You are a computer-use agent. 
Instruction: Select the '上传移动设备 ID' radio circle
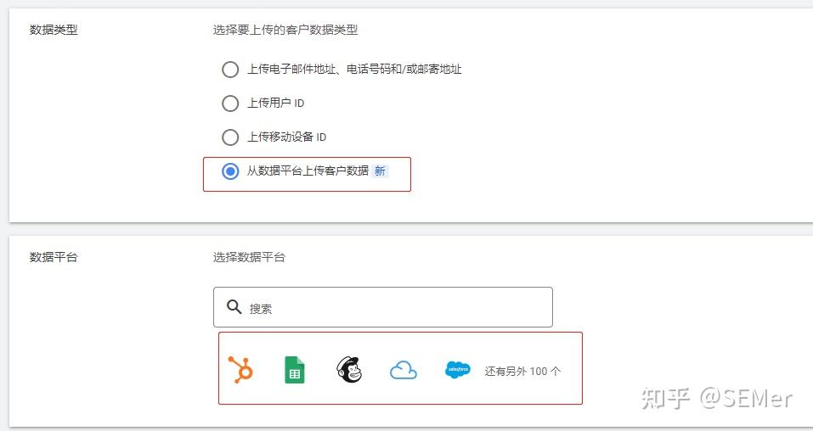pos(230,137)
